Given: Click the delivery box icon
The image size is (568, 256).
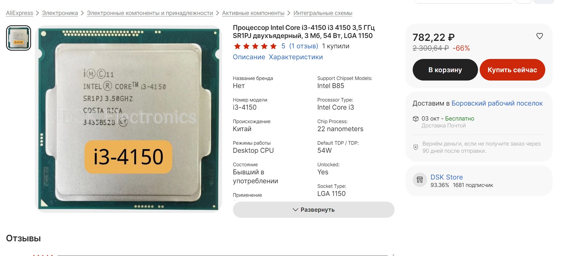Looking at the screenshot, I should coord(416,119).
